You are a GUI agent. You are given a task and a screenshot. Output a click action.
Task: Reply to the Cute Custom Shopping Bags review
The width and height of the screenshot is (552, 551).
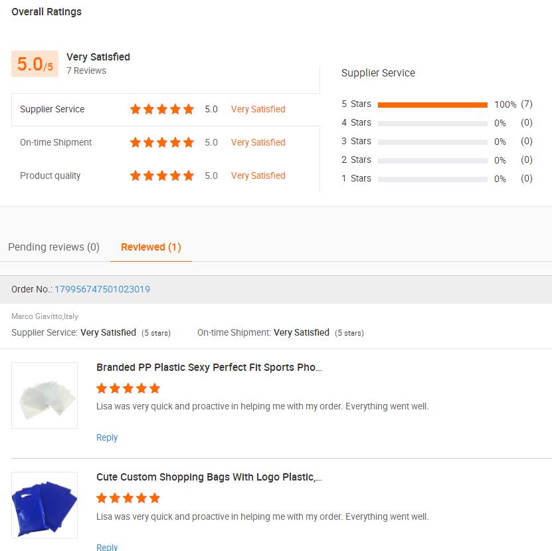[x=107, y=547]
